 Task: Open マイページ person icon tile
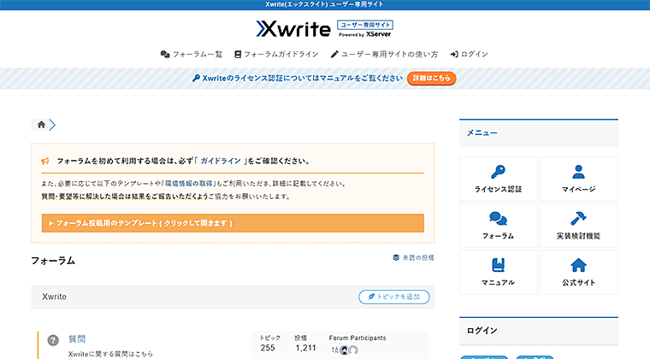(579, 179)
